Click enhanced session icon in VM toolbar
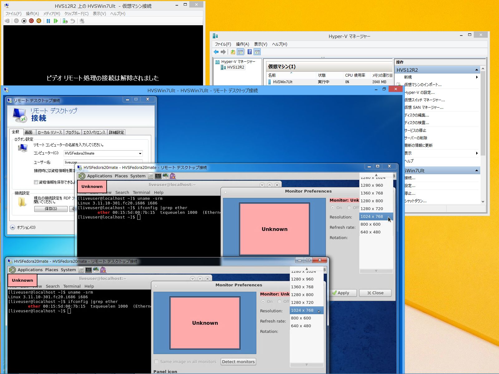 pos(82,21)
